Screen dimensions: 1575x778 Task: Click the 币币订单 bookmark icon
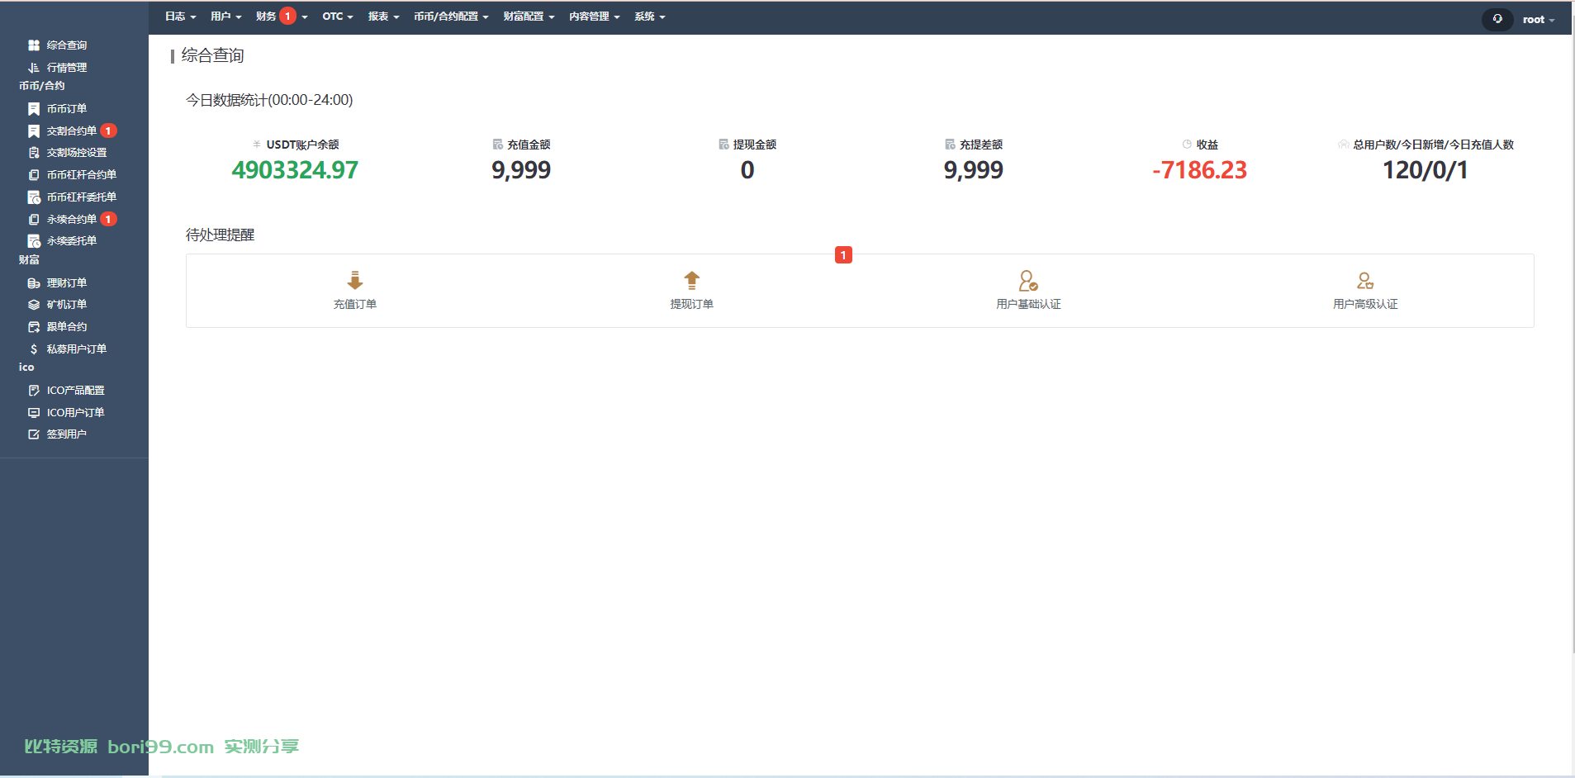pyautogui.click(x=34, y=109)
